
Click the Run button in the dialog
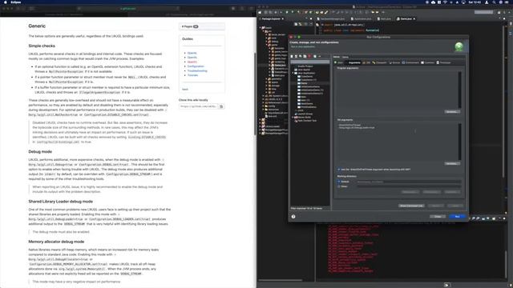[458, 217]
